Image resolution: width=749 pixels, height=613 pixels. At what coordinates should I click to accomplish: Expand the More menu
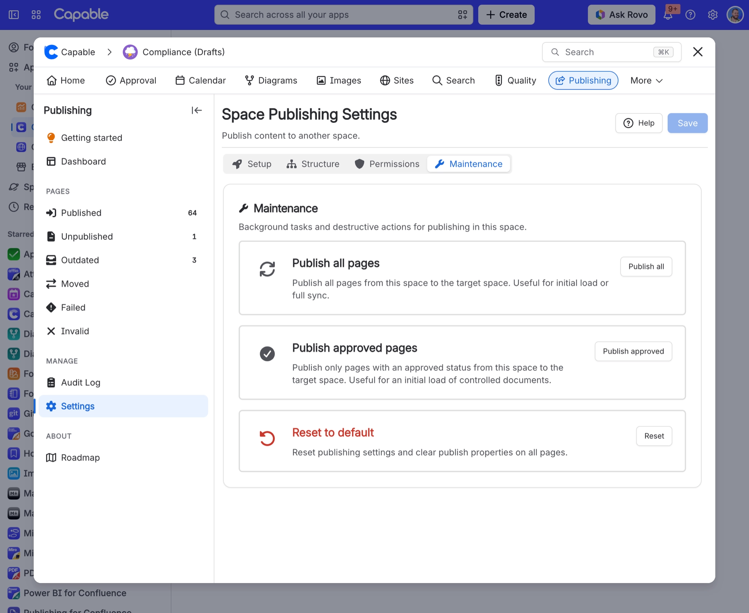[x=646, y=81]
